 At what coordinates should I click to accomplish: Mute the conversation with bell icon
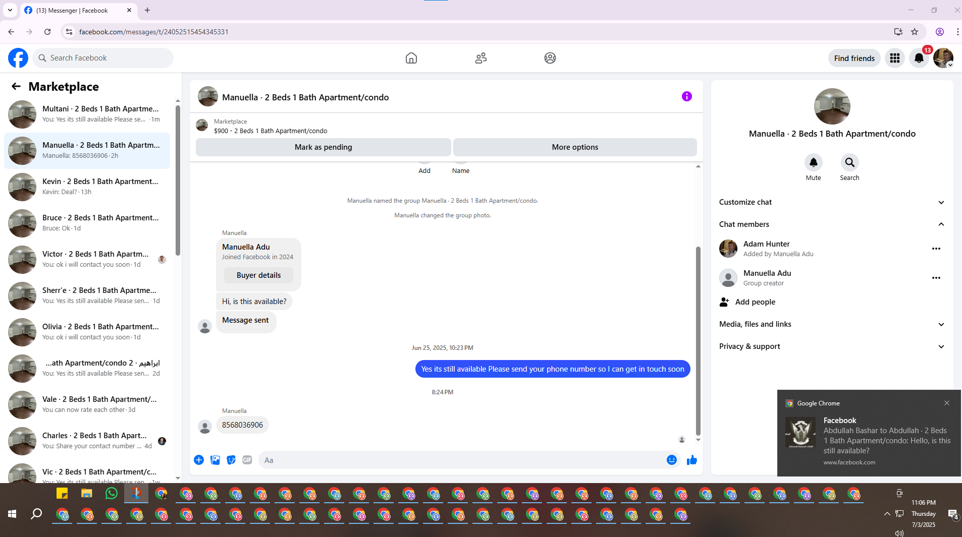(813, 162)
